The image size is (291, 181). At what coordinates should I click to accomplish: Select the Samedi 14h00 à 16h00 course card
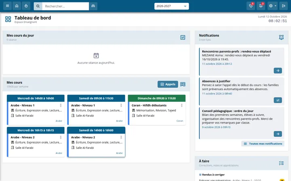96,142
